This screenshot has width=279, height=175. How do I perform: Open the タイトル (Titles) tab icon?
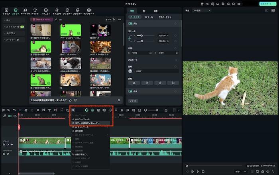click(x=35, y=10)
